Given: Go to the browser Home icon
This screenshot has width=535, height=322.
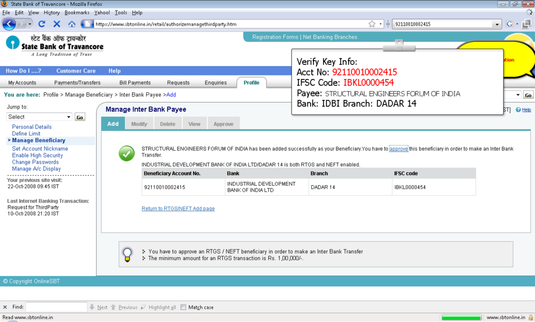Looking at the screenshot, I should coord(71,24).
